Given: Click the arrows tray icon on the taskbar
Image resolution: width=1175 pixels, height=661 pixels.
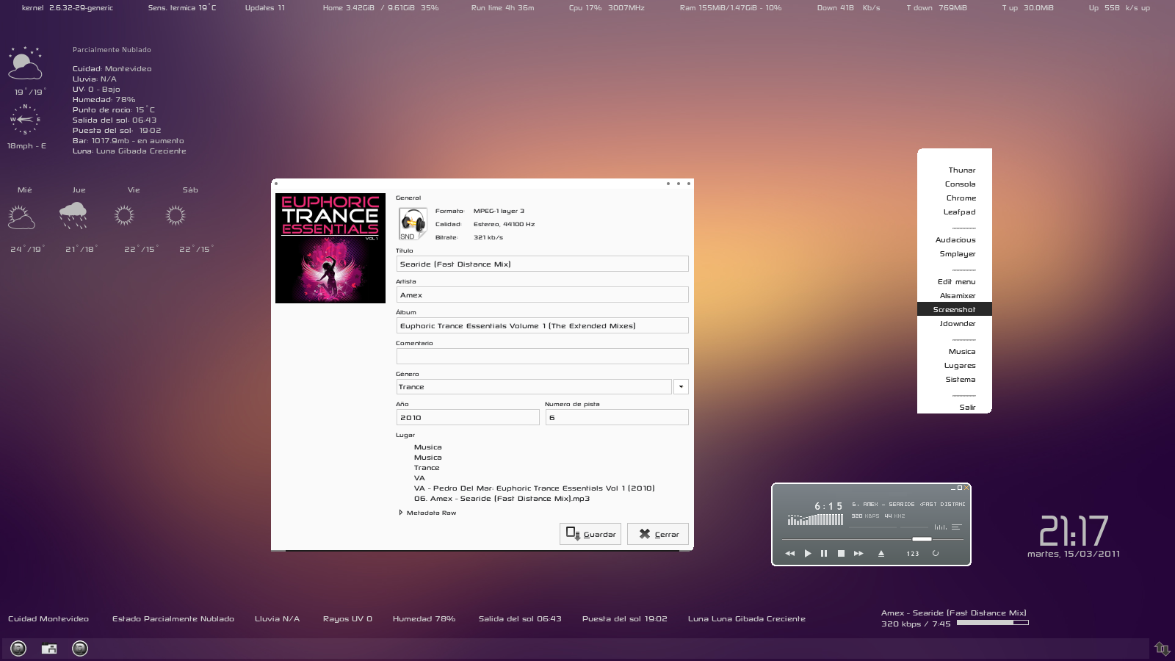Looking at the screenshot, I should (1162, 649).
